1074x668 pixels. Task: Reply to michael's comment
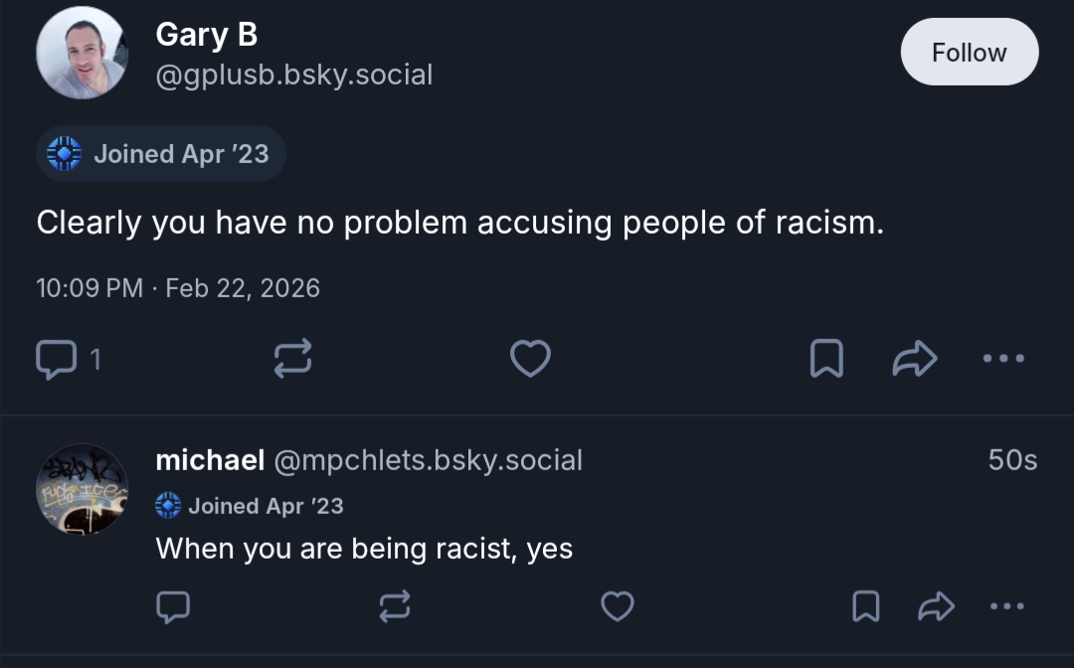173,605
